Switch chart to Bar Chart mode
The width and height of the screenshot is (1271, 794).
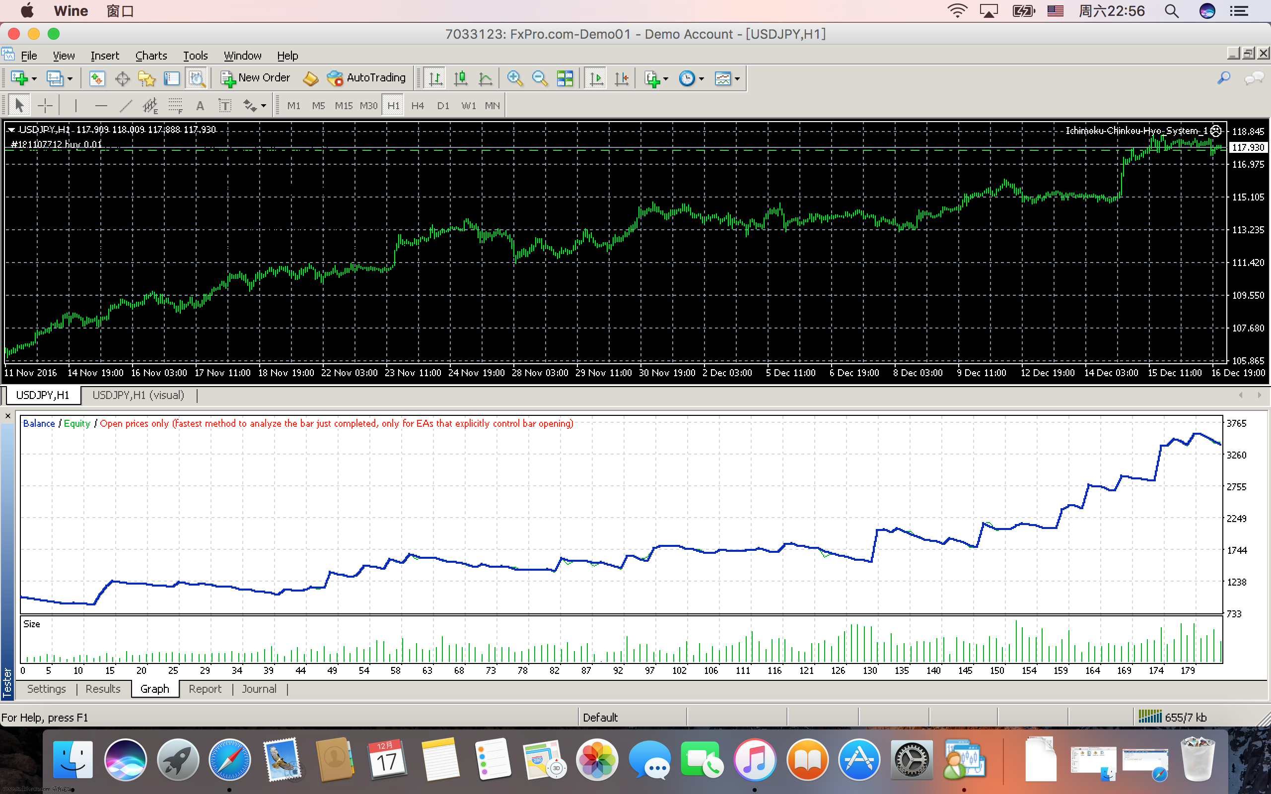point(435,78)
